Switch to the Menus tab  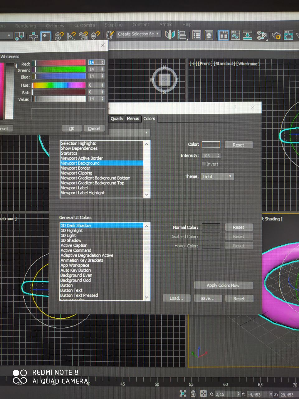[133, 119]
